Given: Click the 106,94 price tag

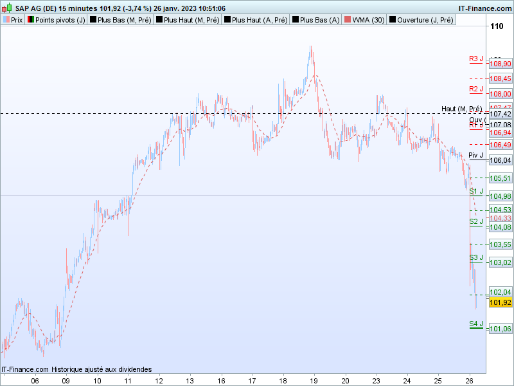Looking at the screenshot, I should tap(501, 133).
